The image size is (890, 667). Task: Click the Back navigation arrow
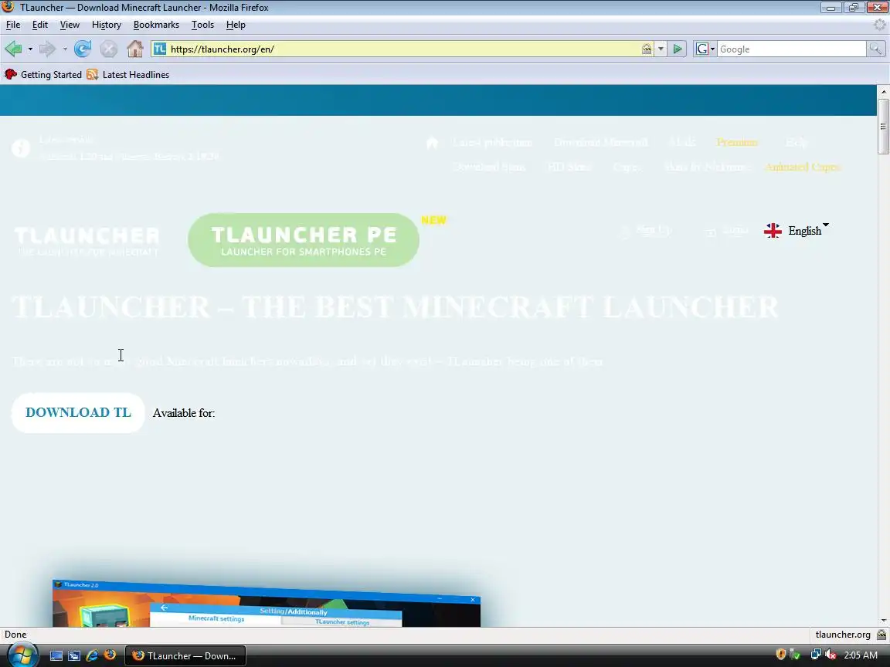coord(14,49)
